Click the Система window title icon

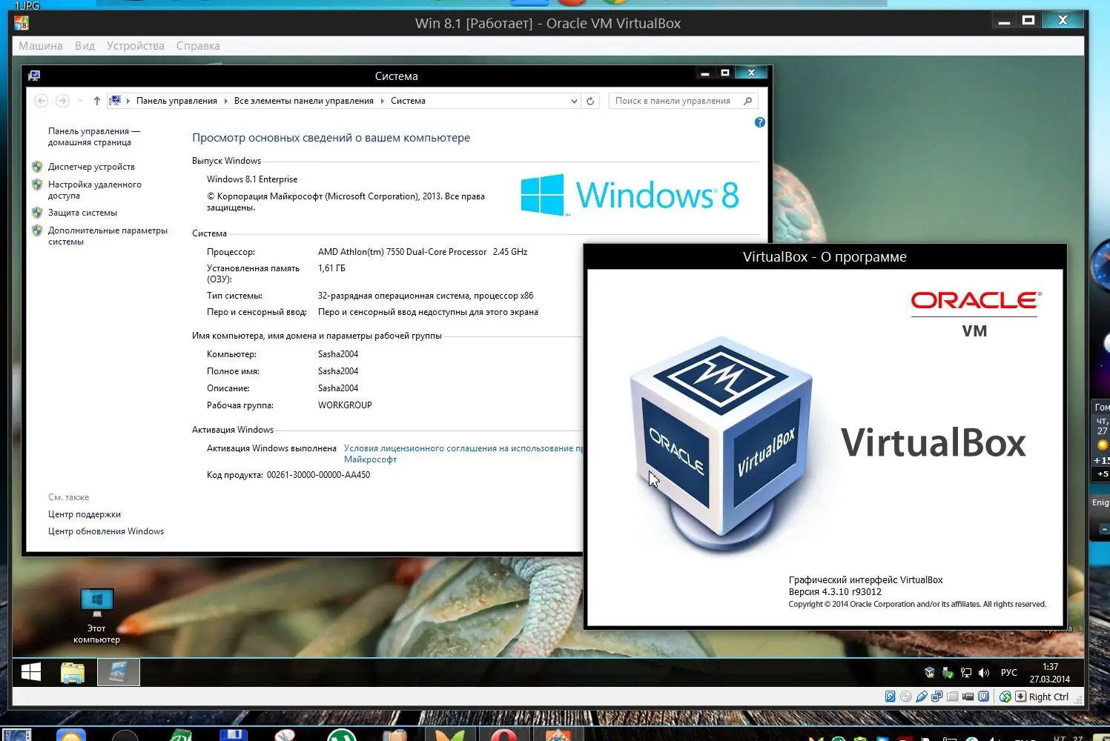click(x=34, y=76)
